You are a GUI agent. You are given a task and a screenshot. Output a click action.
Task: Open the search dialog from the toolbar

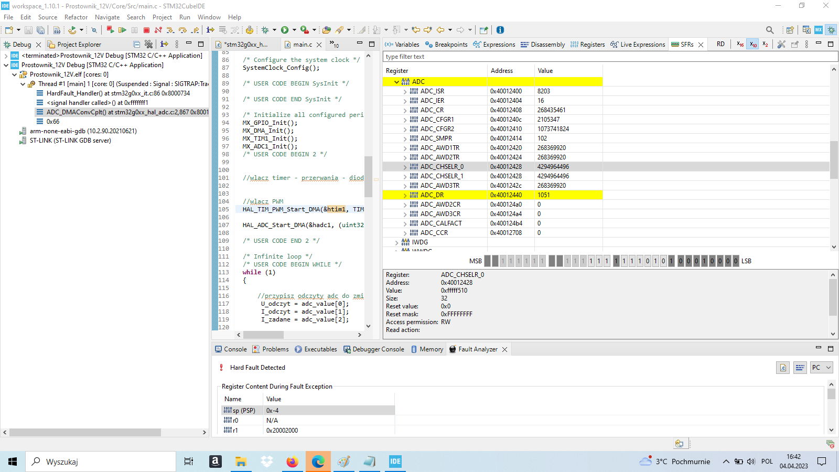[770, 30]
